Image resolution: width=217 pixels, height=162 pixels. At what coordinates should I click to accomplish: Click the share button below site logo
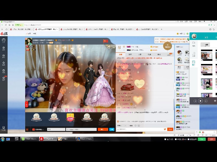click(28, 33)
